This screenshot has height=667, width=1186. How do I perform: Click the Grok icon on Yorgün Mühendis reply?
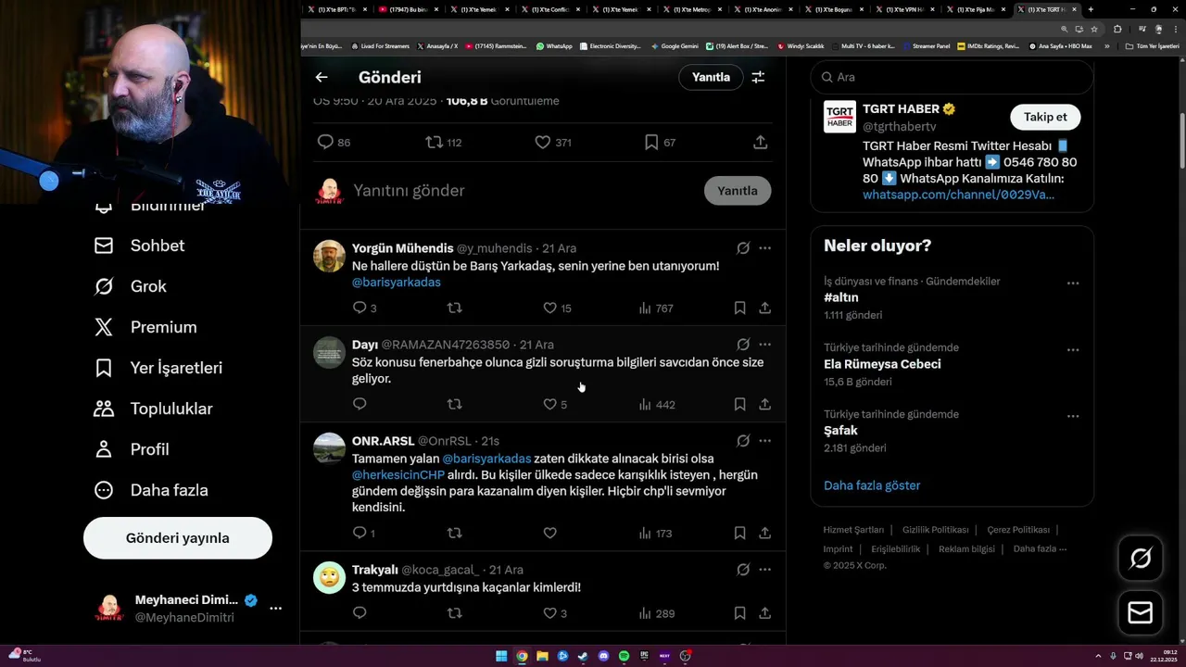point(743,248)
